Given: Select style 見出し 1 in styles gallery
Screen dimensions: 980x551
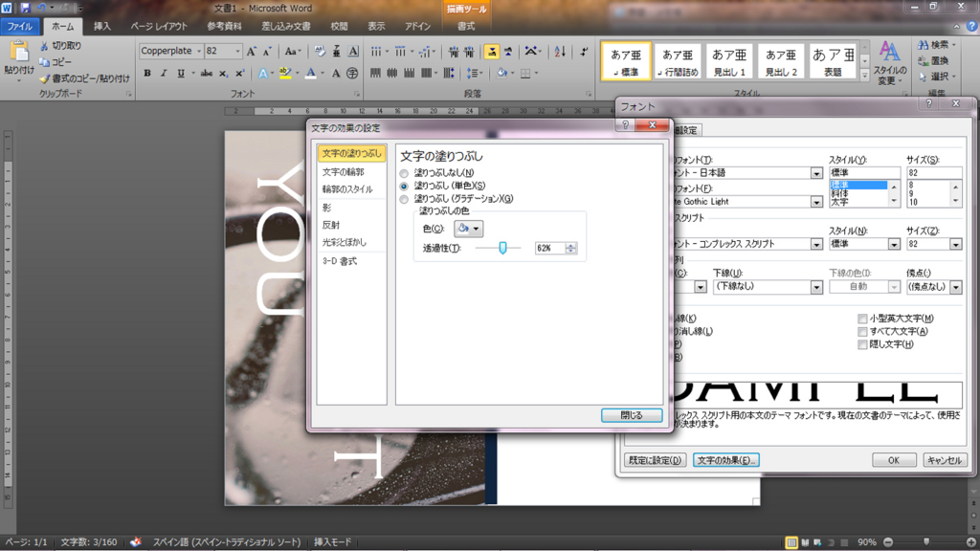Looking at the screenshot, I should pos(728,61).
